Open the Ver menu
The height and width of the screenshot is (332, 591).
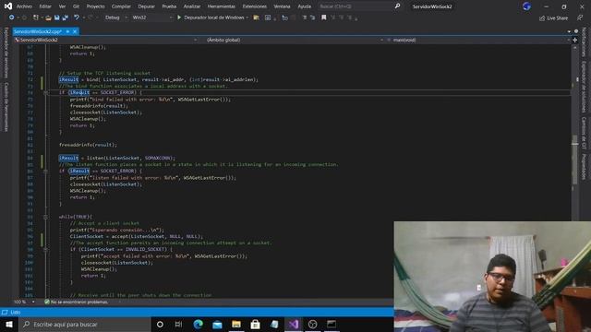62,6
